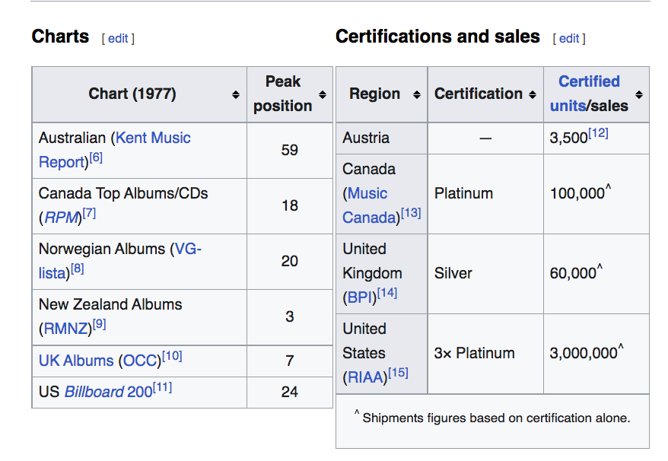Open the RPM magazine link
The width and height of the screenshot is (668, 461).
tap(62, 218)
